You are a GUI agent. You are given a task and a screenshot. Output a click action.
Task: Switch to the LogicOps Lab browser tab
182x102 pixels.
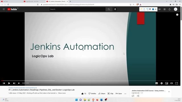34,1
